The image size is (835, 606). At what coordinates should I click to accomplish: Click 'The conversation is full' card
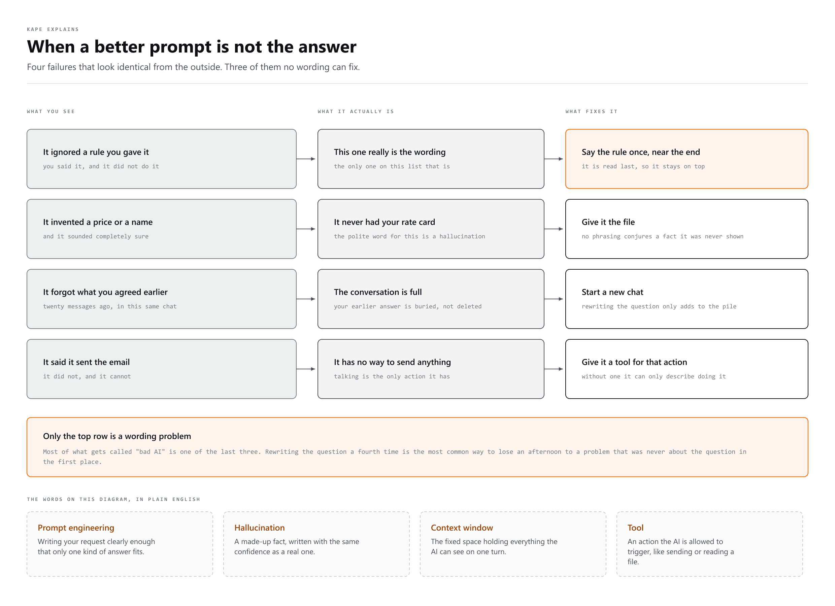tap(431, 299)
